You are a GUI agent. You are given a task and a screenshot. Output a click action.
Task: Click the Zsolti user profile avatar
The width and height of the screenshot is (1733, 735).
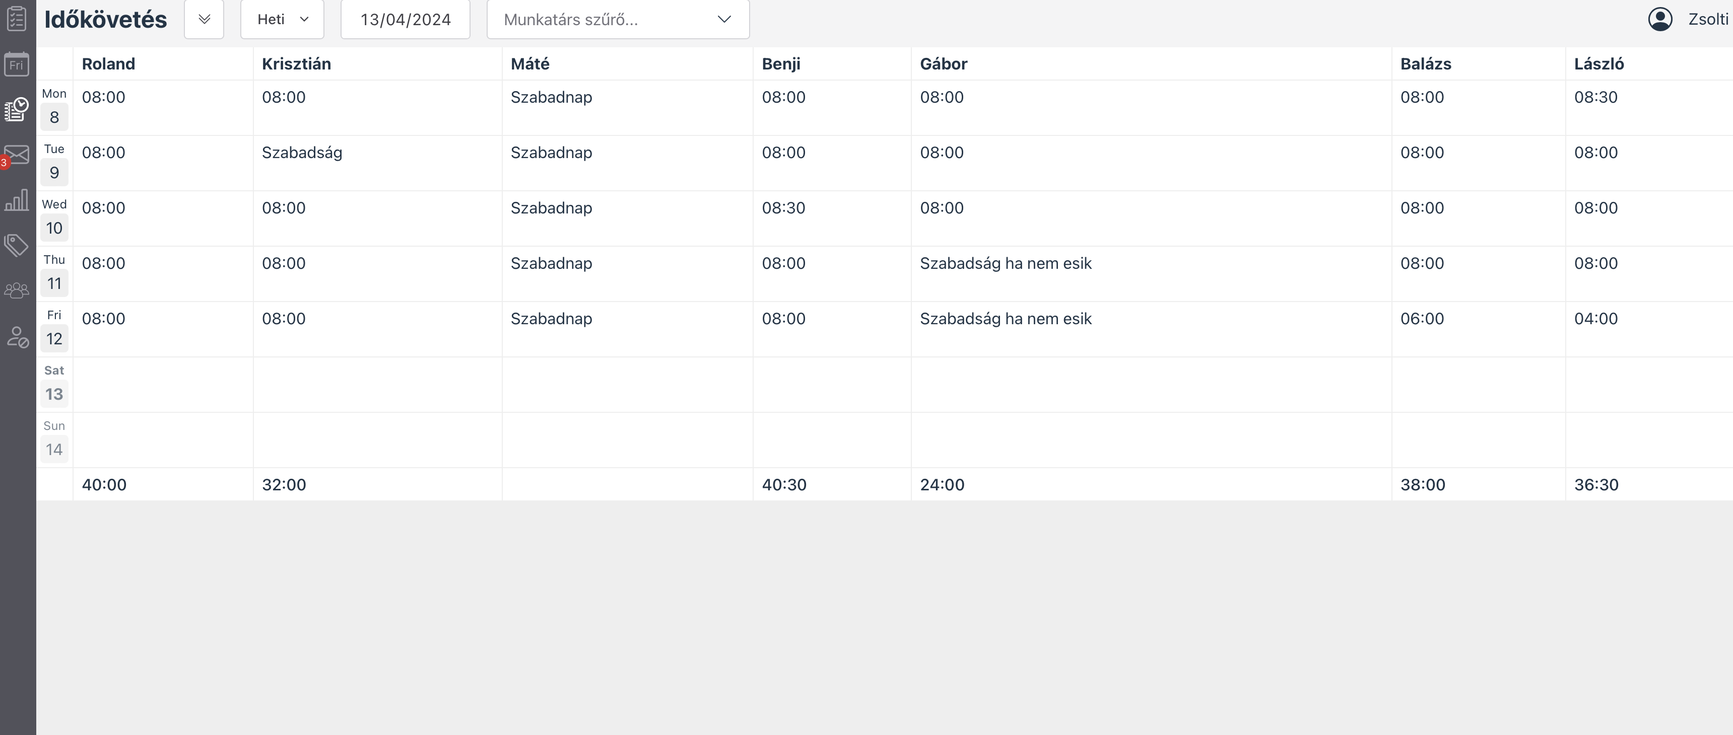[x=1659, y=20]
